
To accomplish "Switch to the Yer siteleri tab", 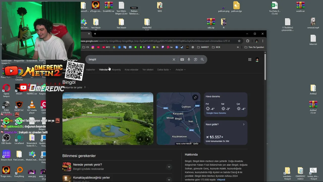I will [148, 70].
